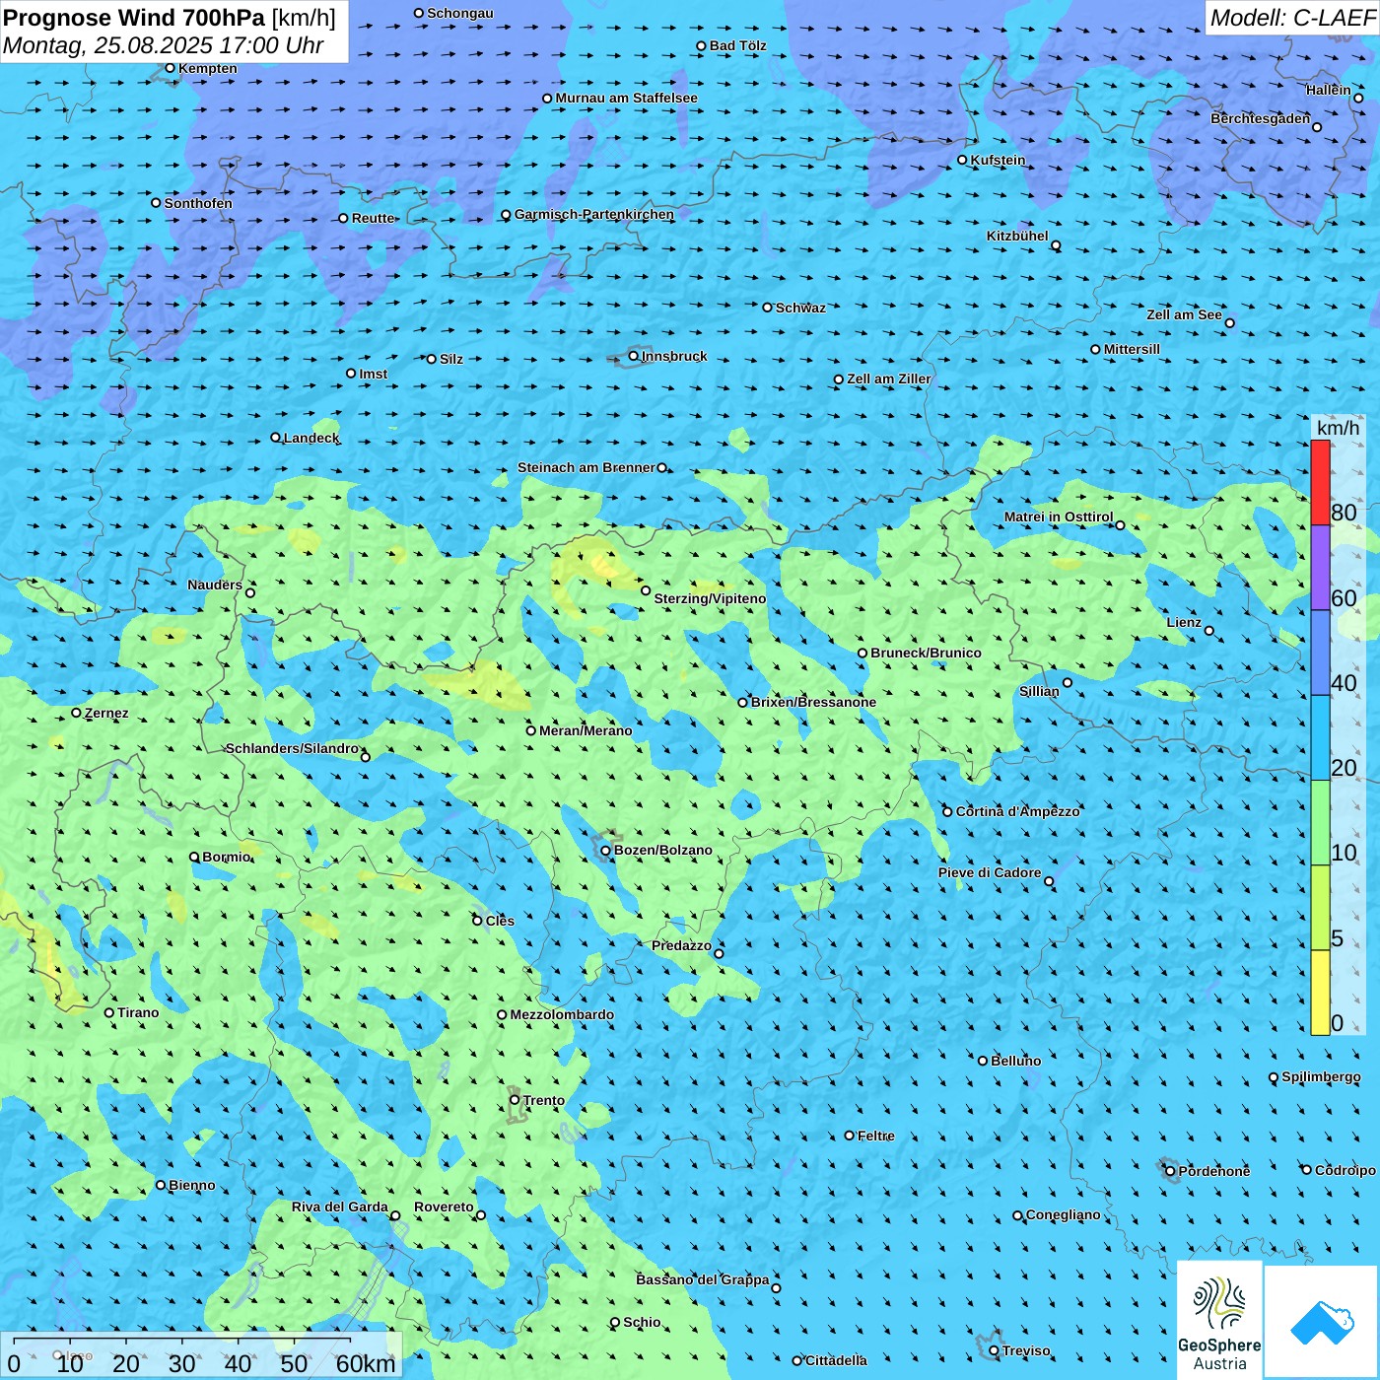Click the 'Matrei in Osttirol' label
The width and height of the screenshot is (1380, 1380).
[1059, 517]
